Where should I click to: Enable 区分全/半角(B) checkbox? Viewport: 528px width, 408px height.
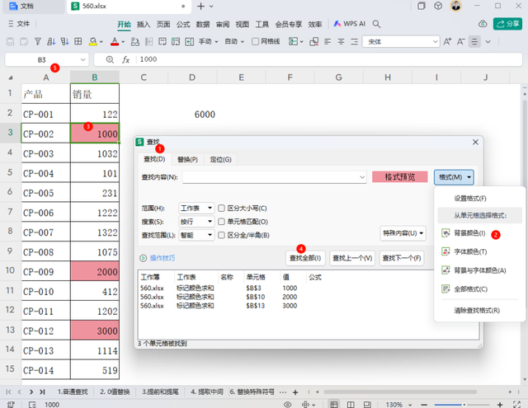(221, 235)
